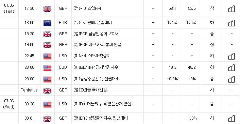The height and width of the screenshot is (124, 240).
Task: Click UK flag in Tentative row
Action: pyautogui.click(x=47, y=90)
